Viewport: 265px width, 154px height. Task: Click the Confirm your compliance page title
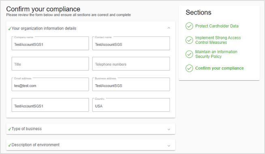pos(43,9)
